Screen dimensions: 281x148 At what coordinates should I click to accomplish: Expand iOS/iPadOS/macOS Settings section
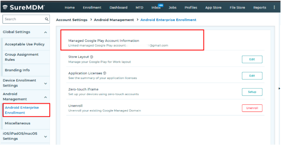pos(45,137)
